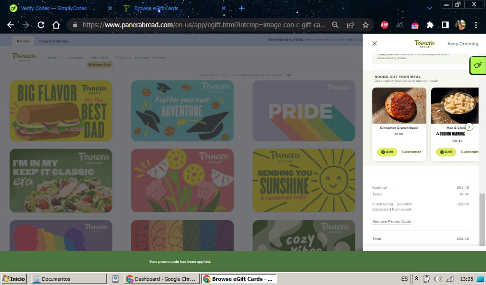
Task: Click the Panera Bread site logo
Action: [24, 57]
